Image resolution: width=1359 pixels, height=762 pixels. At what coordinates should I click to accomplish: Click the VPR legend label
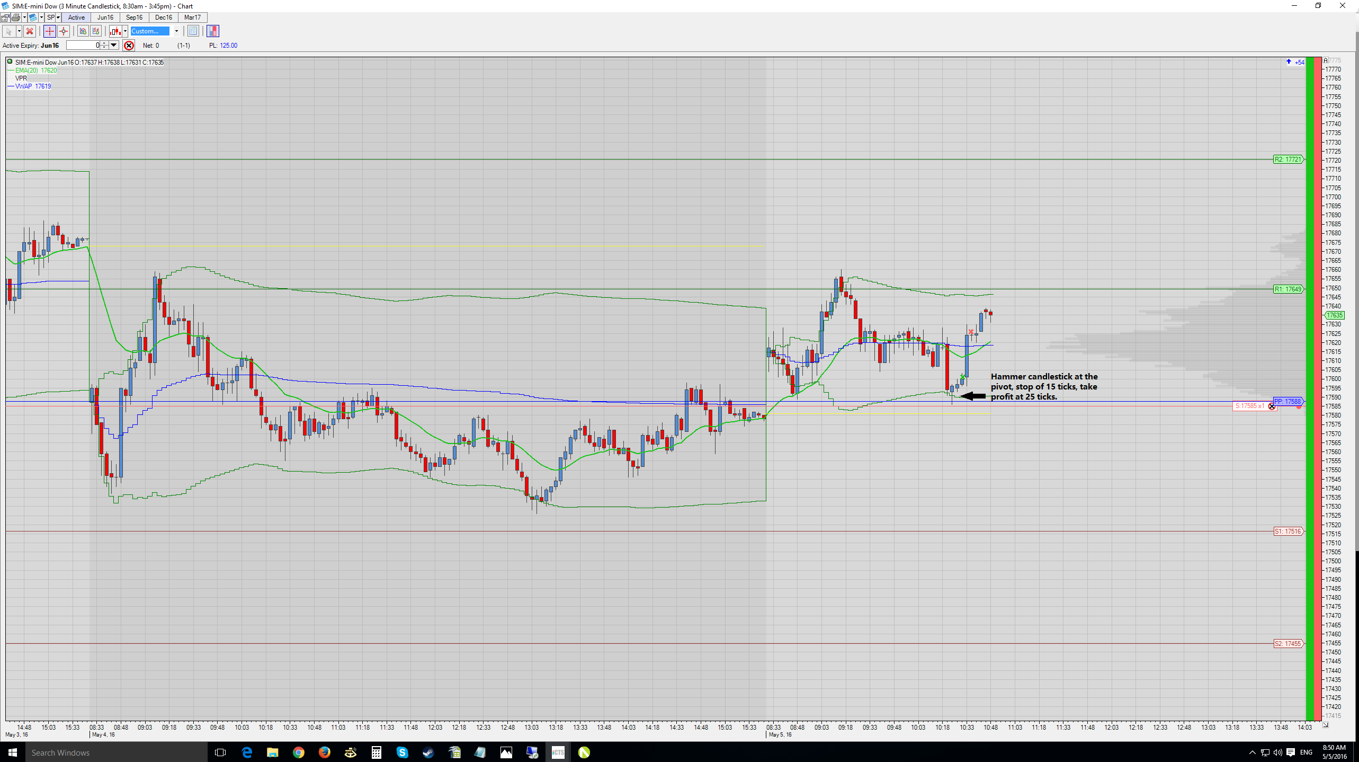[x=21, y=78]
